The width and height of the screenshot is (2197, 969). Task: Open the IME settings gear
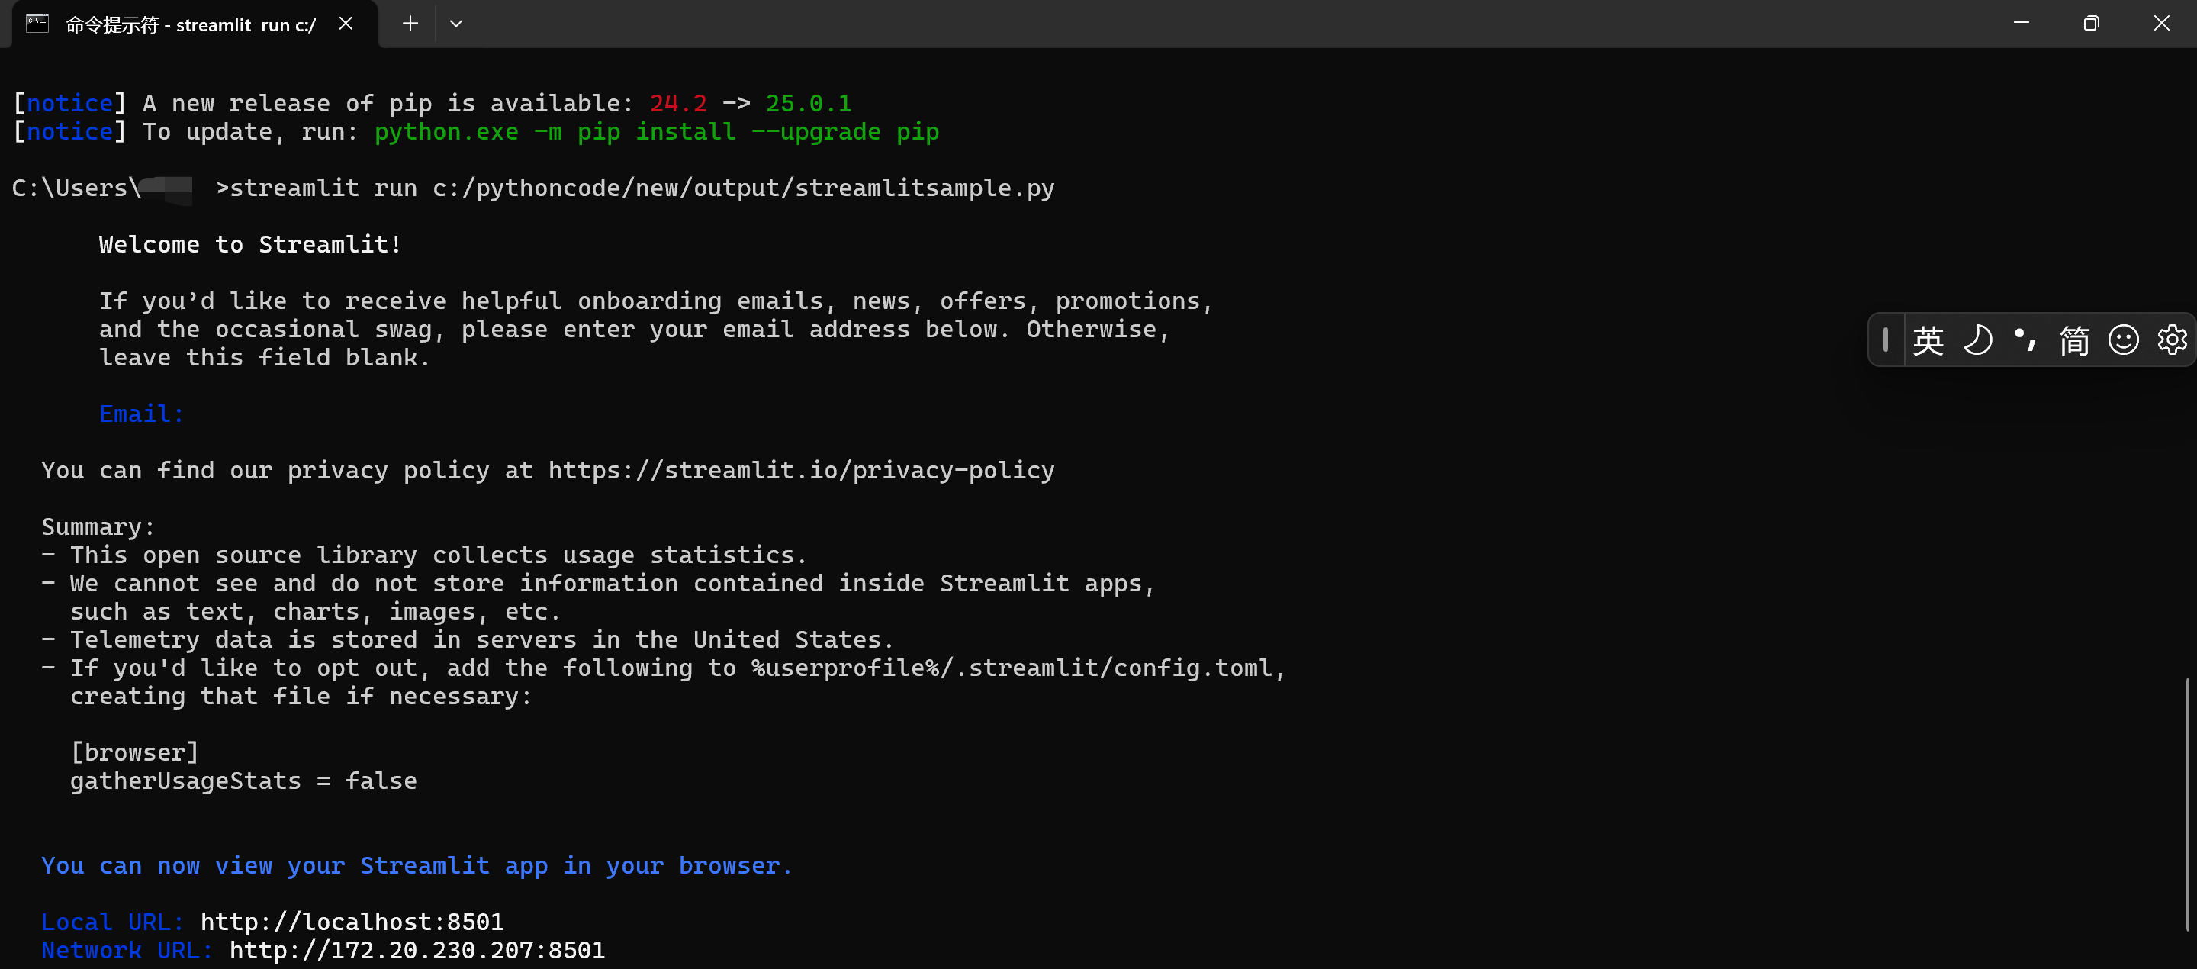tap(2171, 340)
